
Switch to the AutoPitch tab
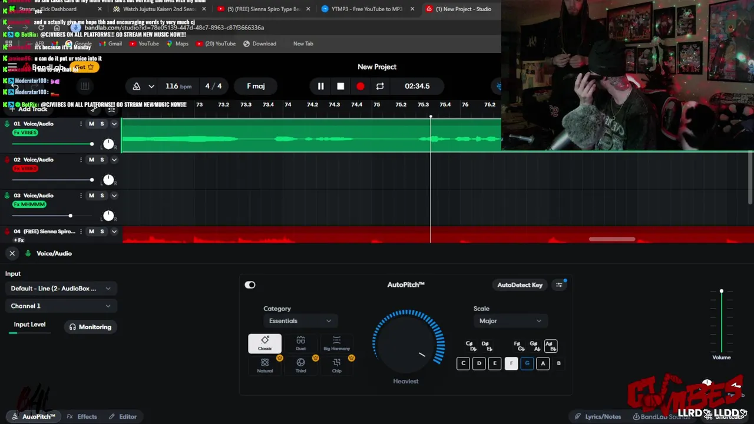[x=34, y=416]
